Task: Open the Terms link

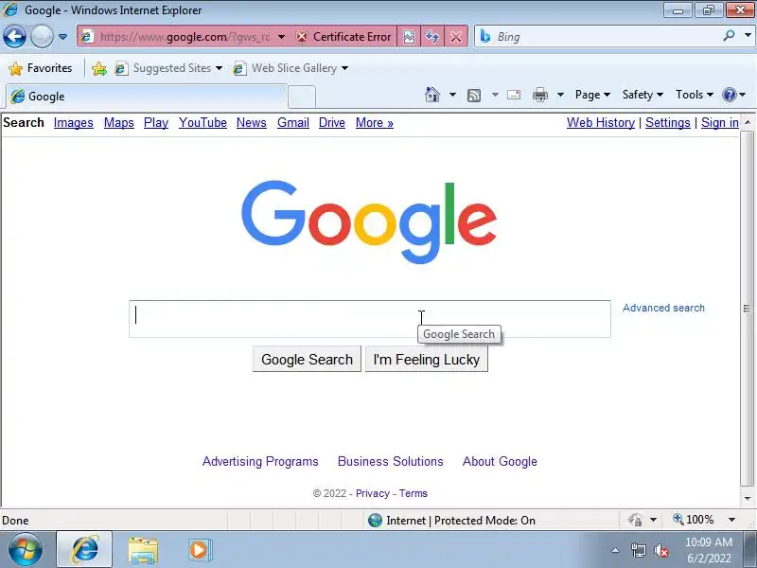Action: click(x=413, y=493)
